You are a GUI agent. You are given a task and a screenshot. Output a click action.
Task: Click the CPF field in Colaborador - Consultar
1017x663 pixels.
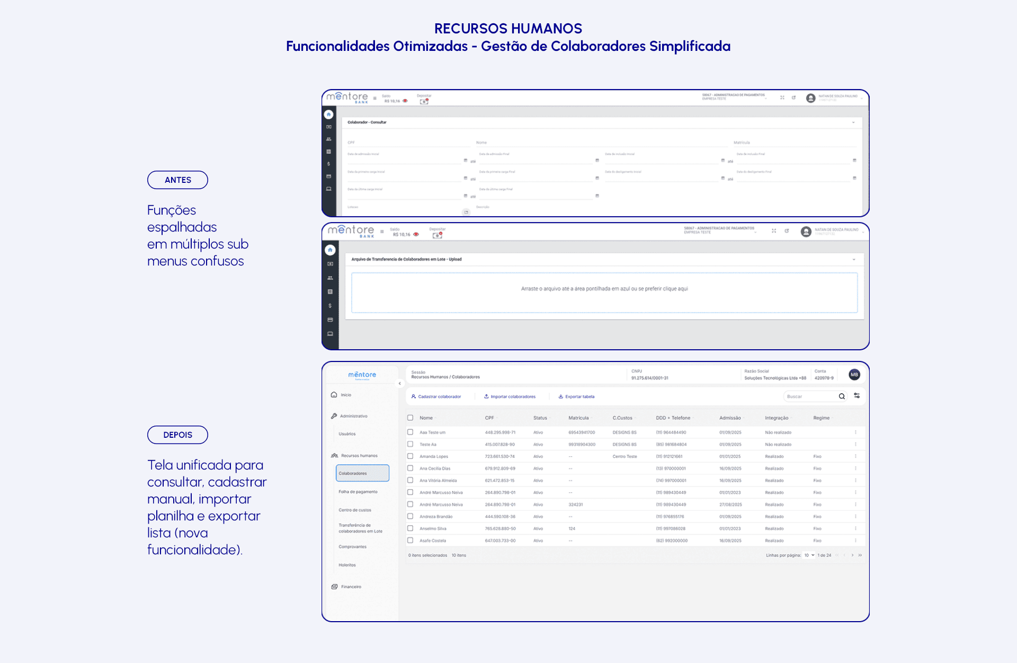click(x=408, y=143)
